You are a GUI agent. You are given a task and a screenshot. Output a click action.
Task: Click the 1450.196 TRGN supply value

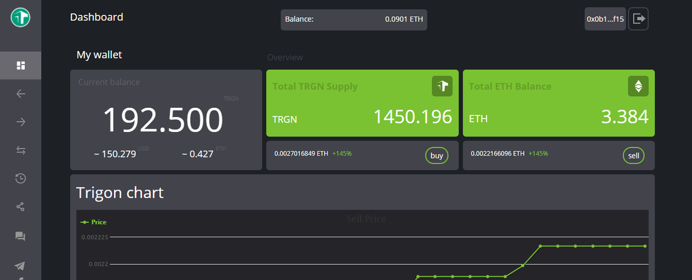click(413, 117)
